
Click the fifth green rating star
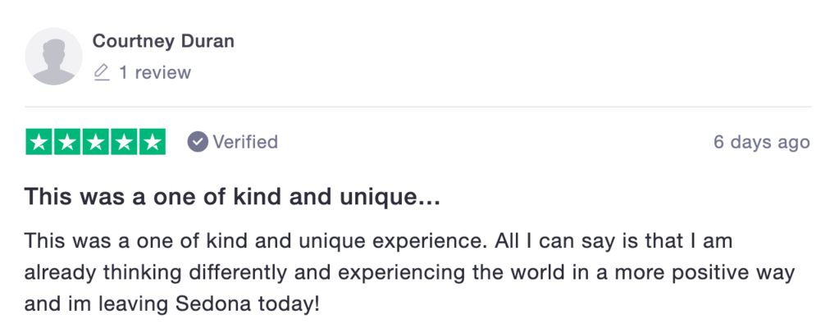pos(153,142)
